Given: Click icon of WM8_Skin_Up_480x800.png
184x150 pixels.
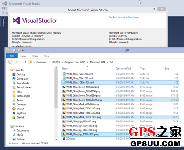Looking at the screenshot, I should [64, 122].
